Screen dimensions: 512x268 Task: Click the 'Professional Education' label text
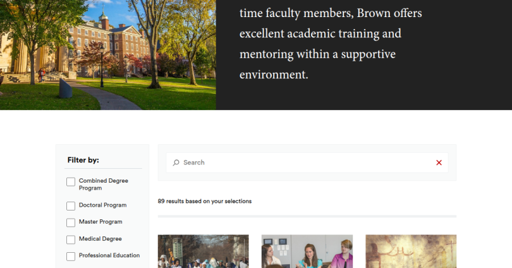(109, 255)
